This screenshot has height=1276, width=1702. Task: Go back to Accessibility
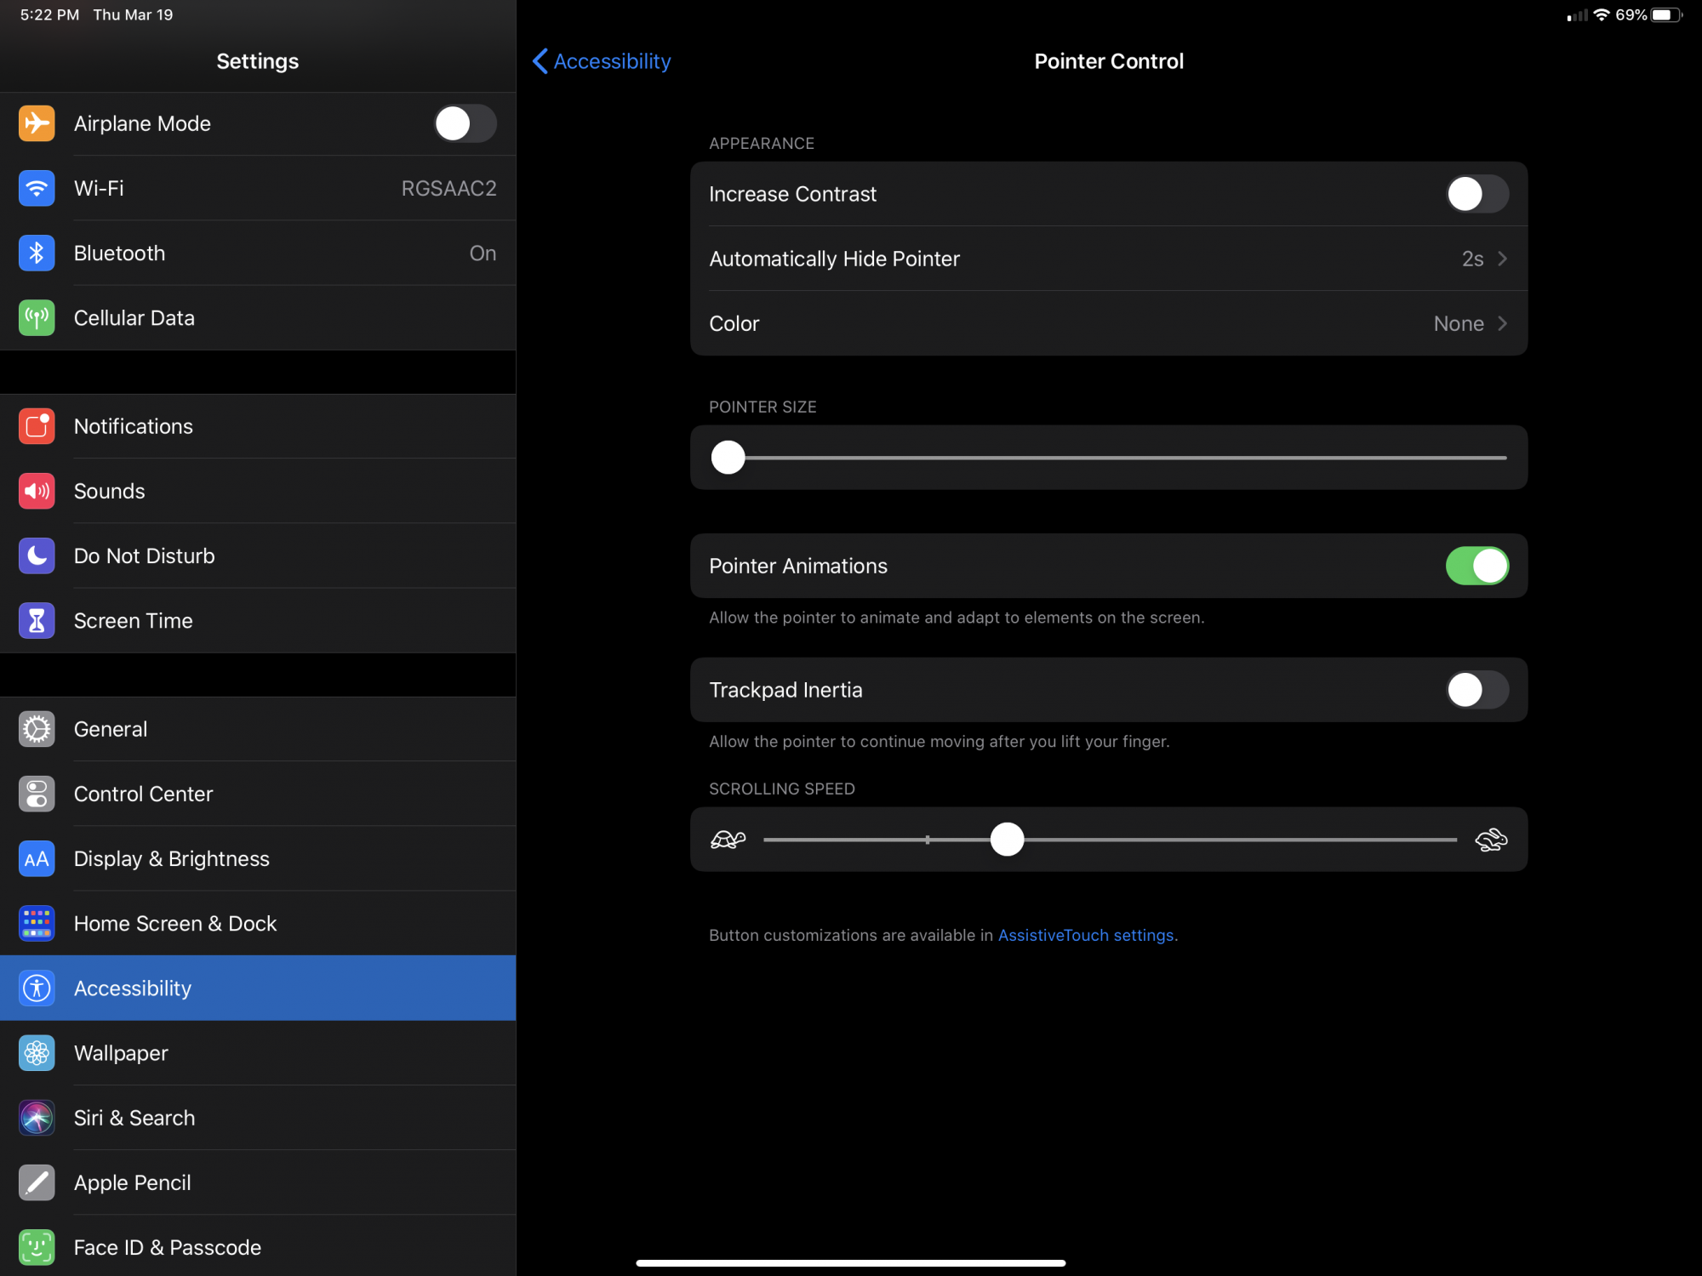(602, 61)
